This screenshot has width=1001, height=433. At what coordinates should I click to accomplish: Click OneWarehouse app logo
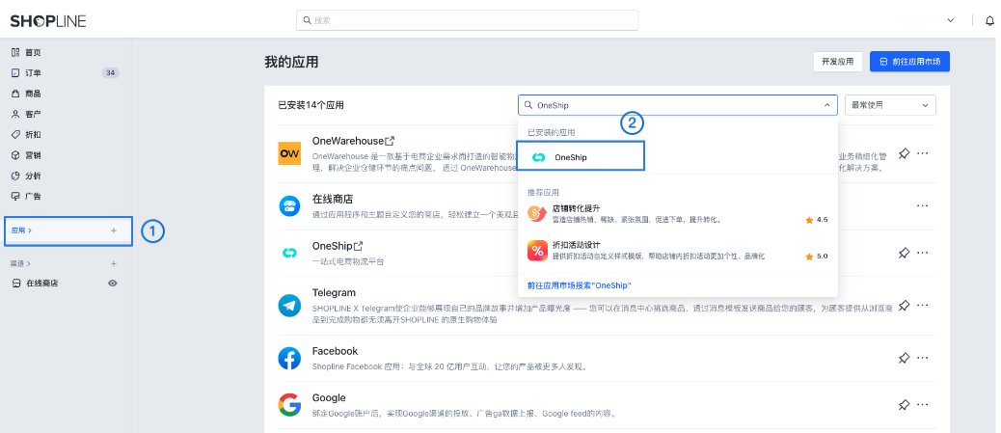click(289, 154)
